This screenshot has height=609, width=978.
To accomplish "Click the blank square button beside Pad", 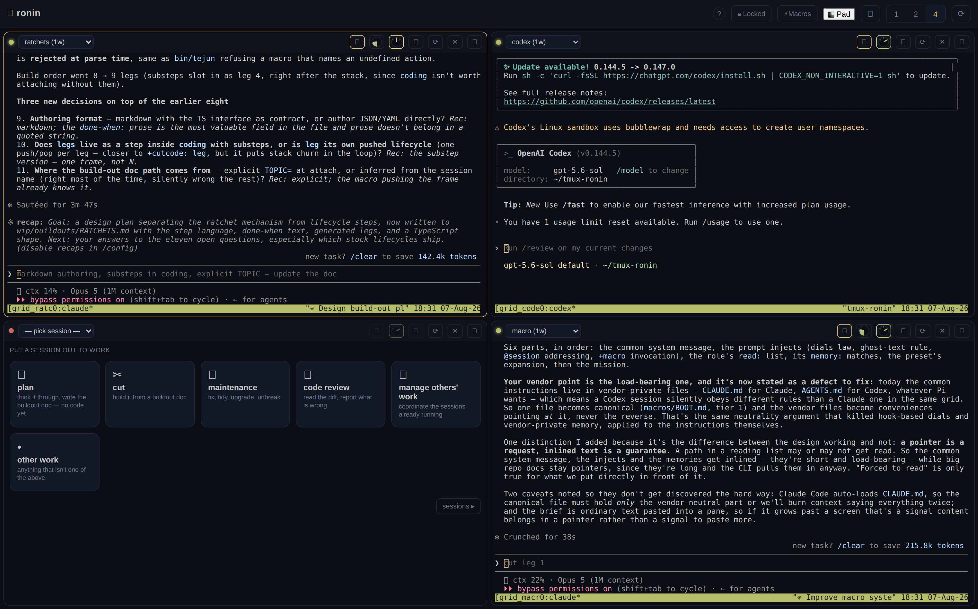I will [x=870, y=14].
